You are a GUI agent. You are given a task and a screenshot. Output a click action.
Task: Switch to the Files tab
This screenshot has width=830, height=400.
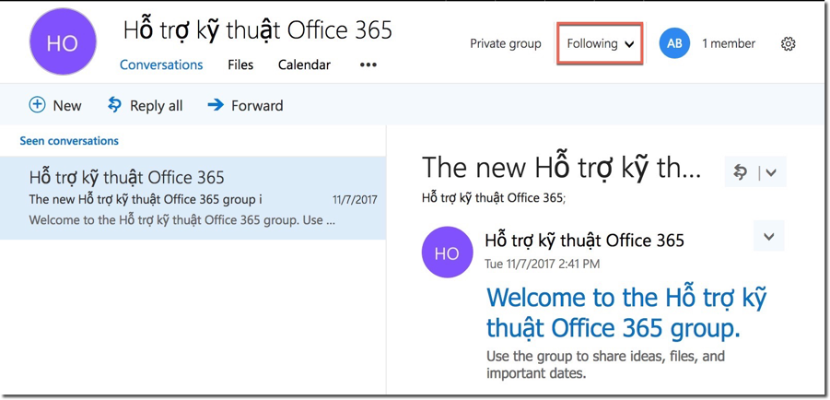240,65
